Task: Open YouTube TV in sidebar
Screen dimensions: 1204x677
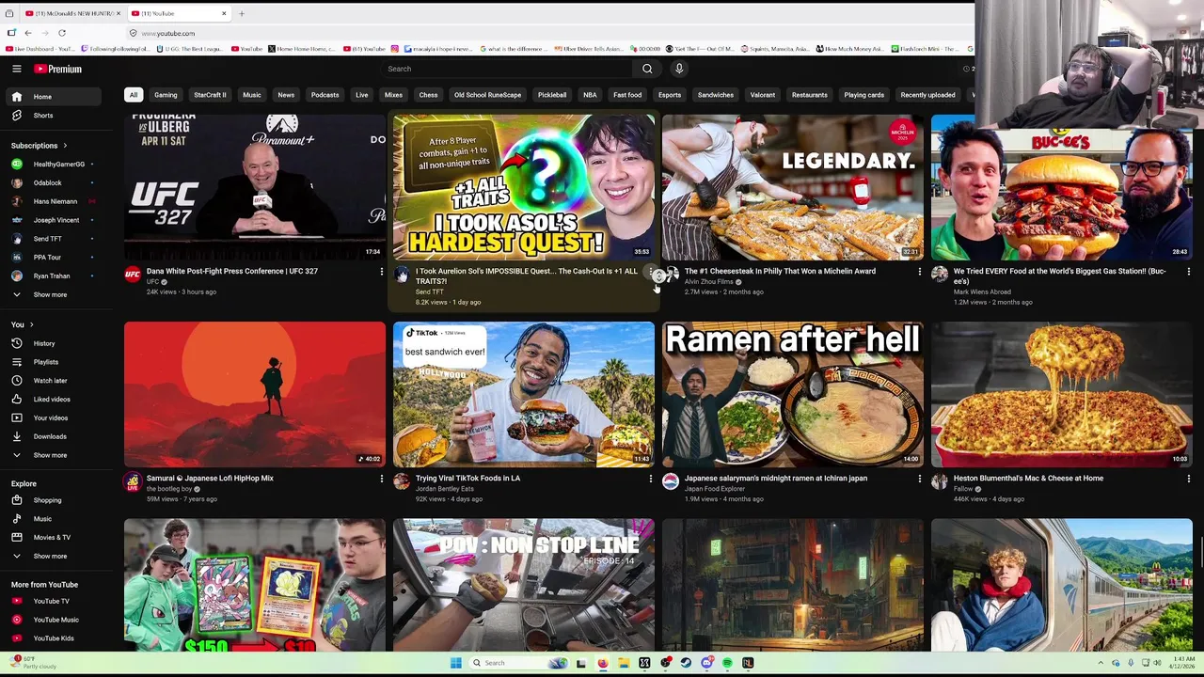Action: coord(53,601)
